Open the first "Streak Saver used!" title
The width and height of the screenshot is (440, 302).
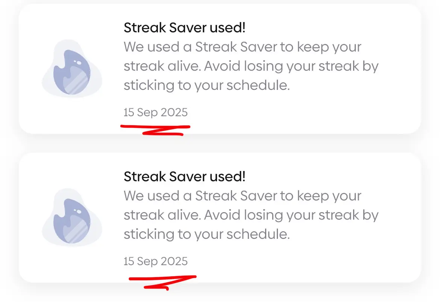click(x=185, y=27)
